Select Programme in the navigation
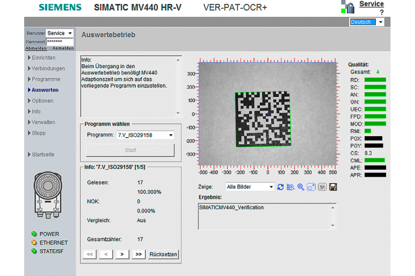 pos(46,79)
